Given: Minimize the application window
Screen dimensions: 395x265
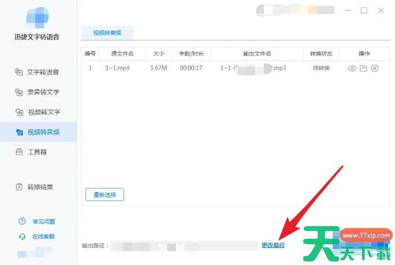Looking at the screenshot, I should click(348, 10).
